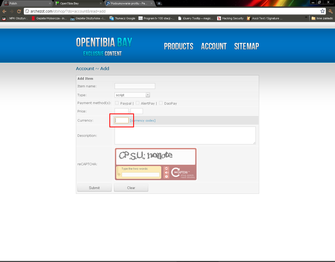The width and height of the screenshot is (335, 262).
Task: Enable DaoPay payment method
Action: point(161,103)
